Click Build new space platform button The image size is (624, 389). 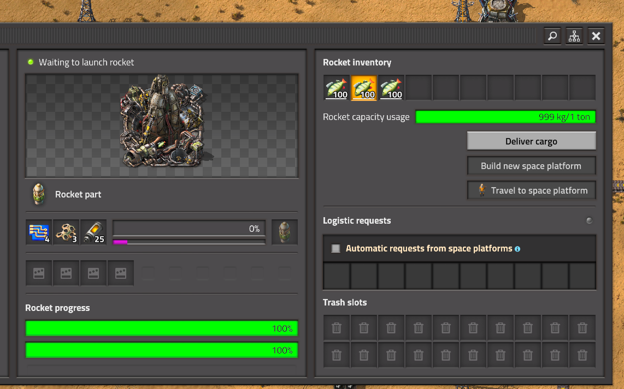[x=531, y=166]
